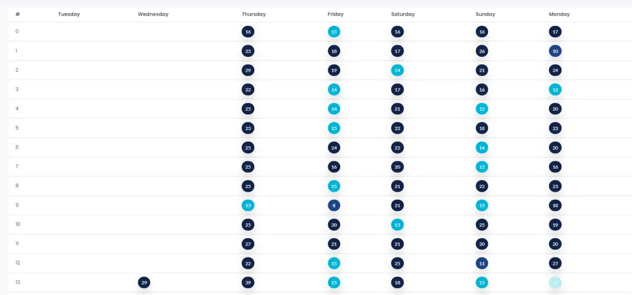The width and height of the screenshot is (632, 295).
Task: Select Thursday badge 22 in row 3
Action: (248, 90)
